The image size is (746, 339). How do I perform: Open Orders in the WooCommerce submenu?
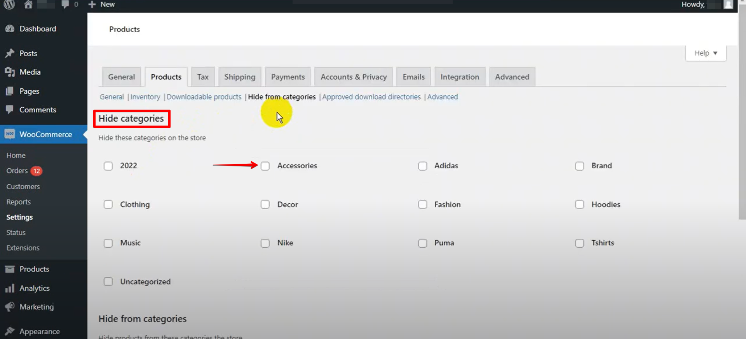coord(17,171)
